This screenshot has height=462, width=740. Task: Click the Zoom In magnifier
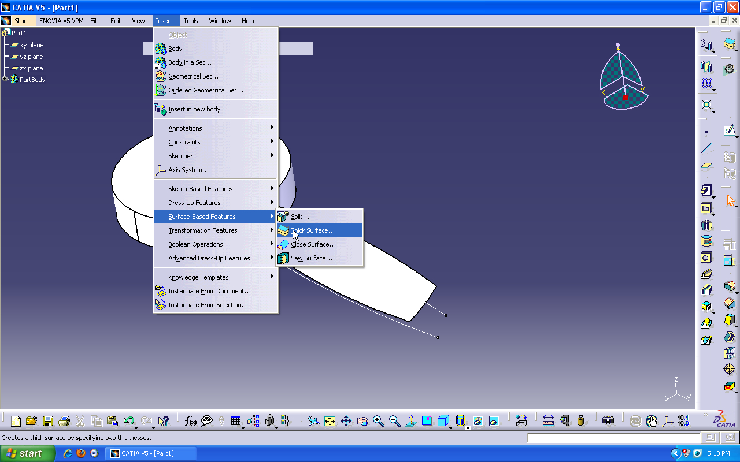[378, 421]
